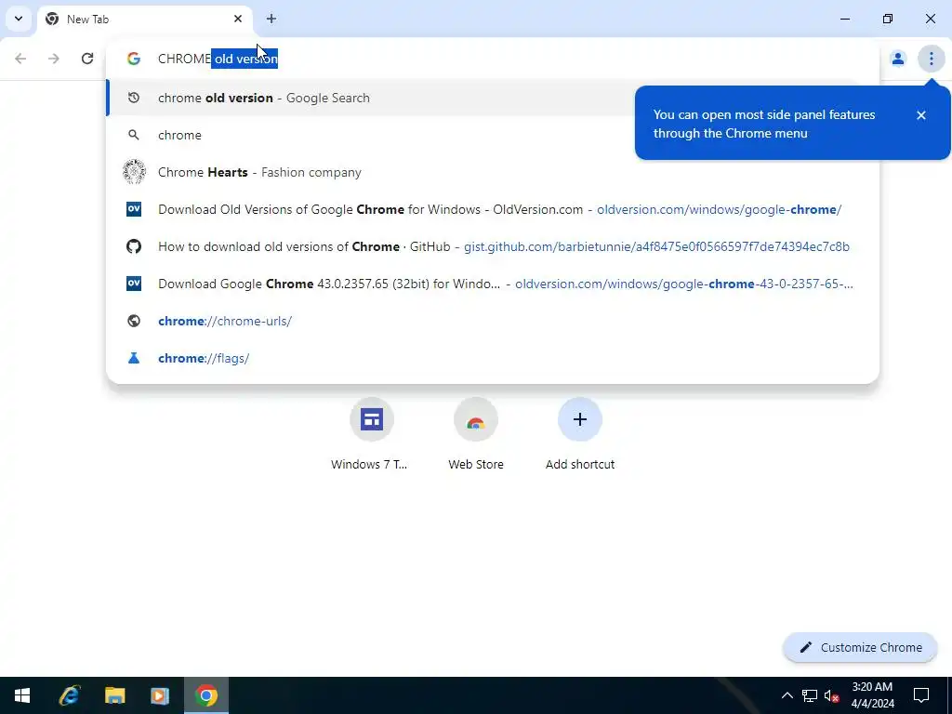The image size is (952, 714).
Task: Click the Add shortcut plus tile
Action: 580,419
